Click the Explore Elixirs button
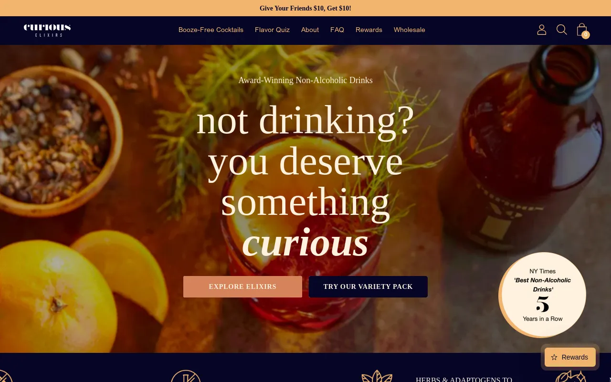Screen dimensions: 611x382 pyautogui.click(x=242, y=286)
